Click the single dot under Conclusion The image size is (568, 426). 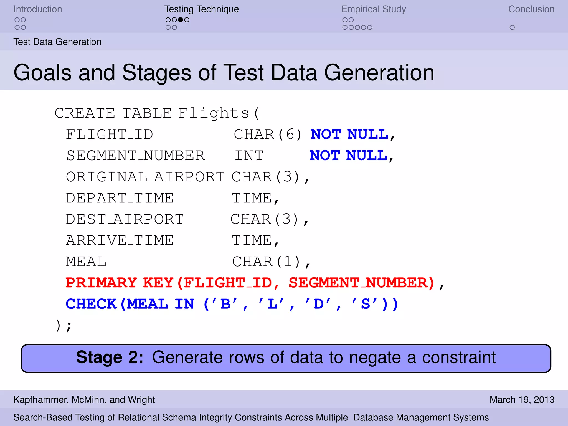(512, 27)
